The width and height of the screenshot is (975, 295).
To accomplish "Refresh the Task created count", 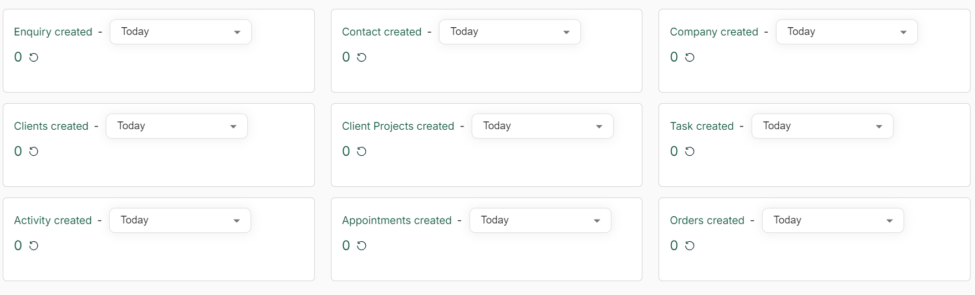I will pos(690,151).
